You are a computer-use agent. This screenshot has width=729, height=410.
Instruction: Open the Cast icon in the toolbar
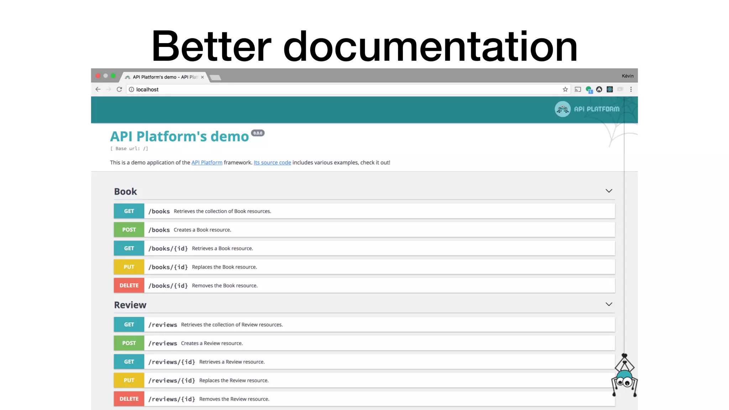coord(578,89)
